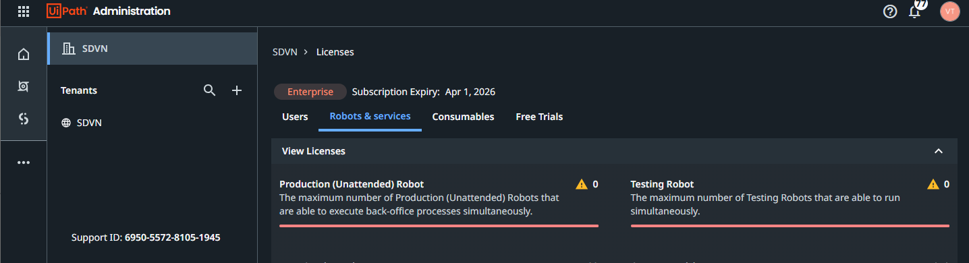
Task: Go to Home via house icon
Action: (x=24, y=55)
